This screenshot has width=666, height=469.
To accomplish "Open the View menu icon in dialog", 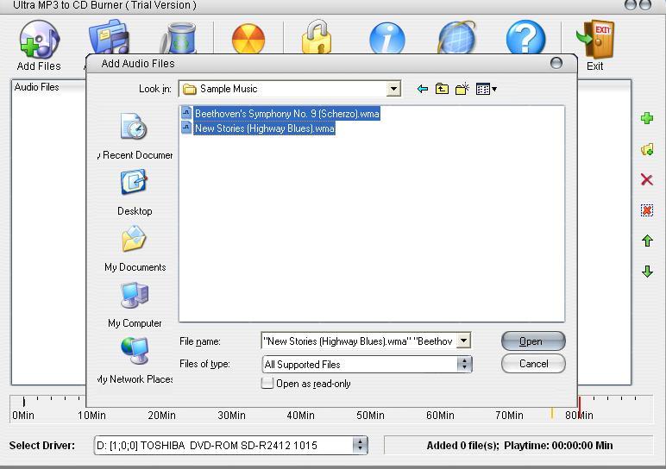I will (487, 89).
